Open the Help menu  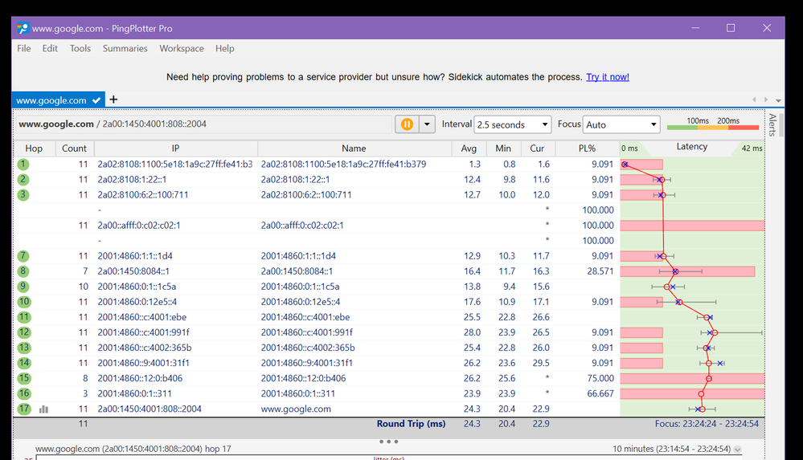tap(224, 49)
